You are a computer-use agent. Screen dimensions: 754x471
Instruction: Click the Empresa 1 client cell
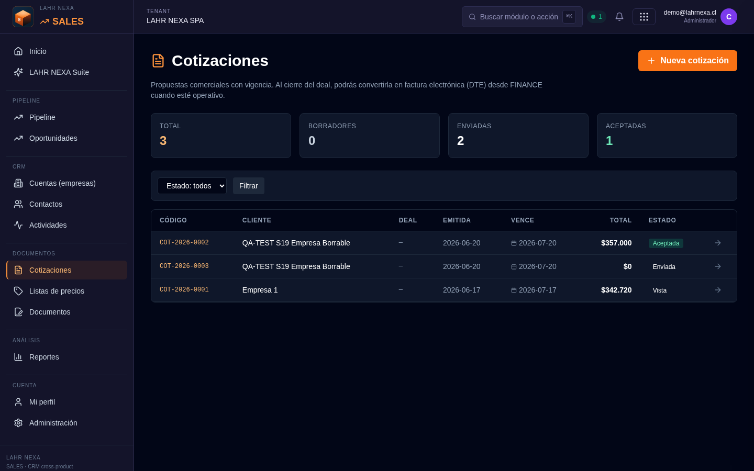[x=260, y=290]
